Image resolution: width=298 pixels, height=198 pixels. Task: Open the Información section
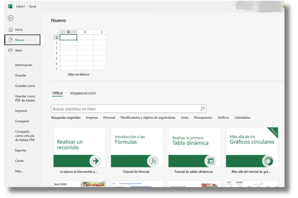pos(24,65)
